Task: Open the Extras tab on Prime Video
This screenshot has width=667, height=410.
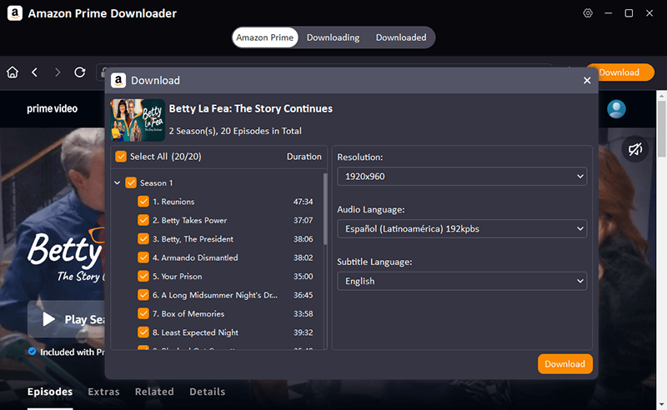Action: tap(103, 392)
